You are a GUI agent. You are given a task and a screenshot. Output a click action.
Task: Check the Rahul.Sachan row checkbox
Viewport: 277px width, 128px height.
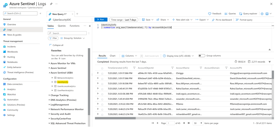[x=102, y=89]
